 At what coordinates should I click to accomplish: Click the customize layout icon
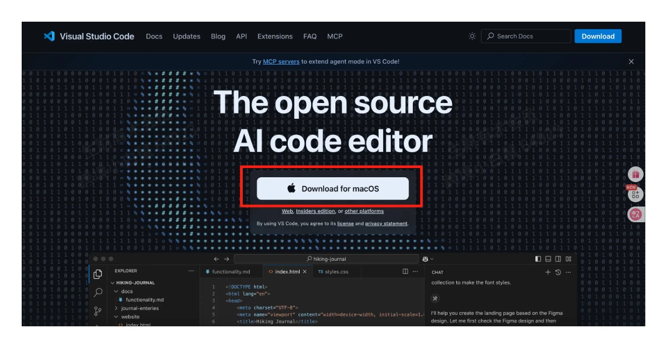click(568, 259)
